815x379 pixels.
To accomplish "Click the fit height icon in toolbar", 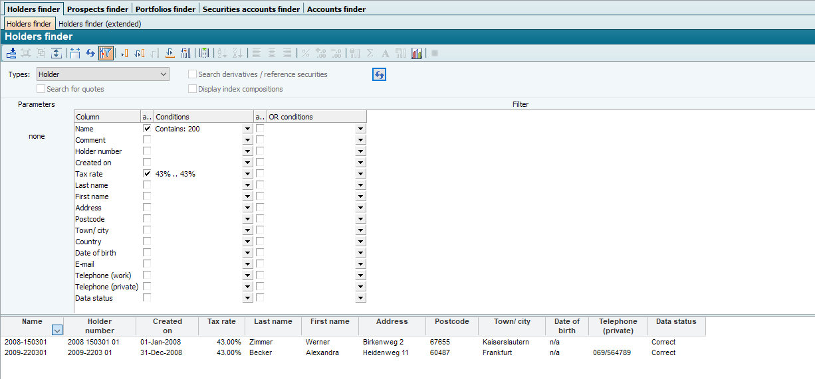I will coord(57,53).
